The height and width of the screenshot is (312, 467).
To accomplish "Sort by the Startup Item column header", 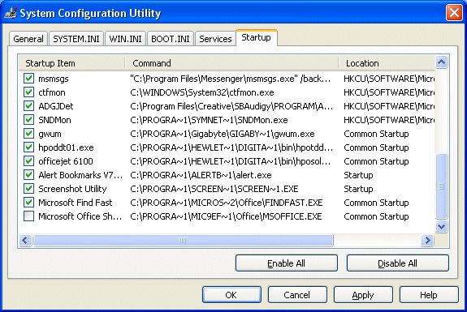I will point(71,63).
